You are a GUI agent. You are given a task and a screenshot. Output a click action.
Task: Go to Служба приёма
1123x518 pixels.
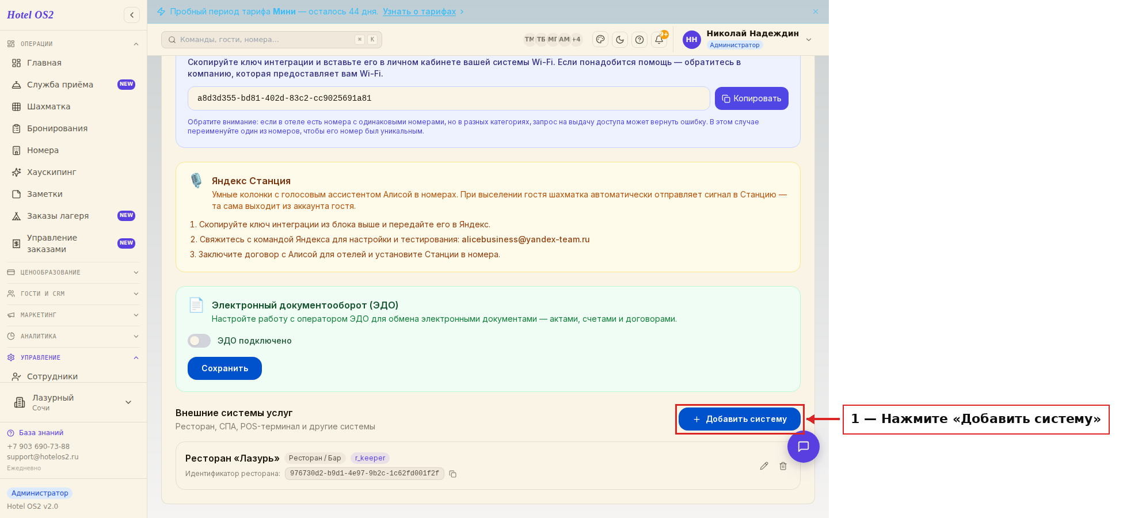[x=73, y=85]
